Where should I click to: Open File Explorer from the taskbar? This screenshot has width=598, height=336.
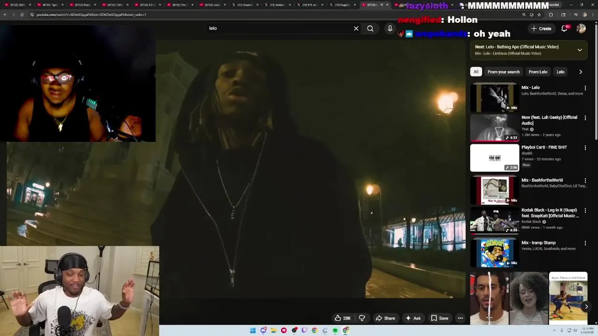pyautogui.click(x=273, y=330)
